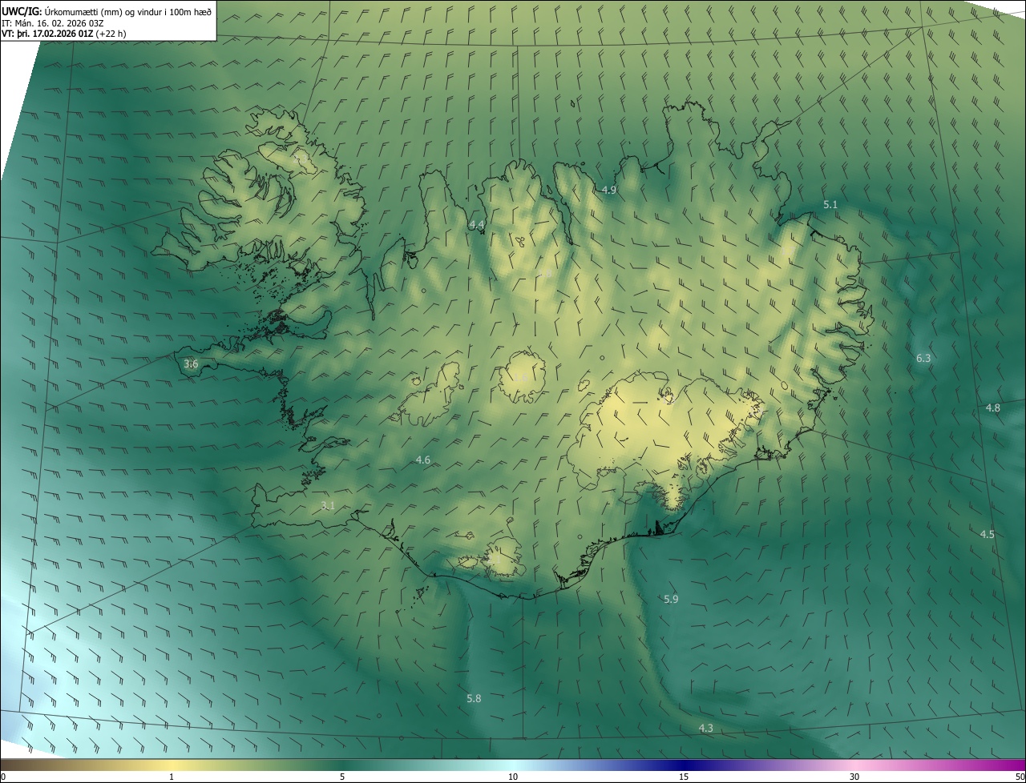Select the 4.5 precipitation value label
The height and width of the screenshot is (783, 1026).
point(987,534)
